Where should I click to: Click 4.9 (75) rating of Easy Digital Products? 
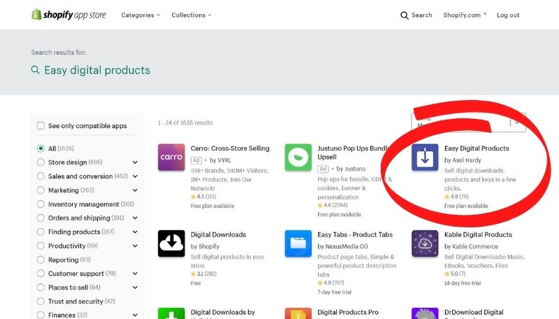(x=456, y=197)
